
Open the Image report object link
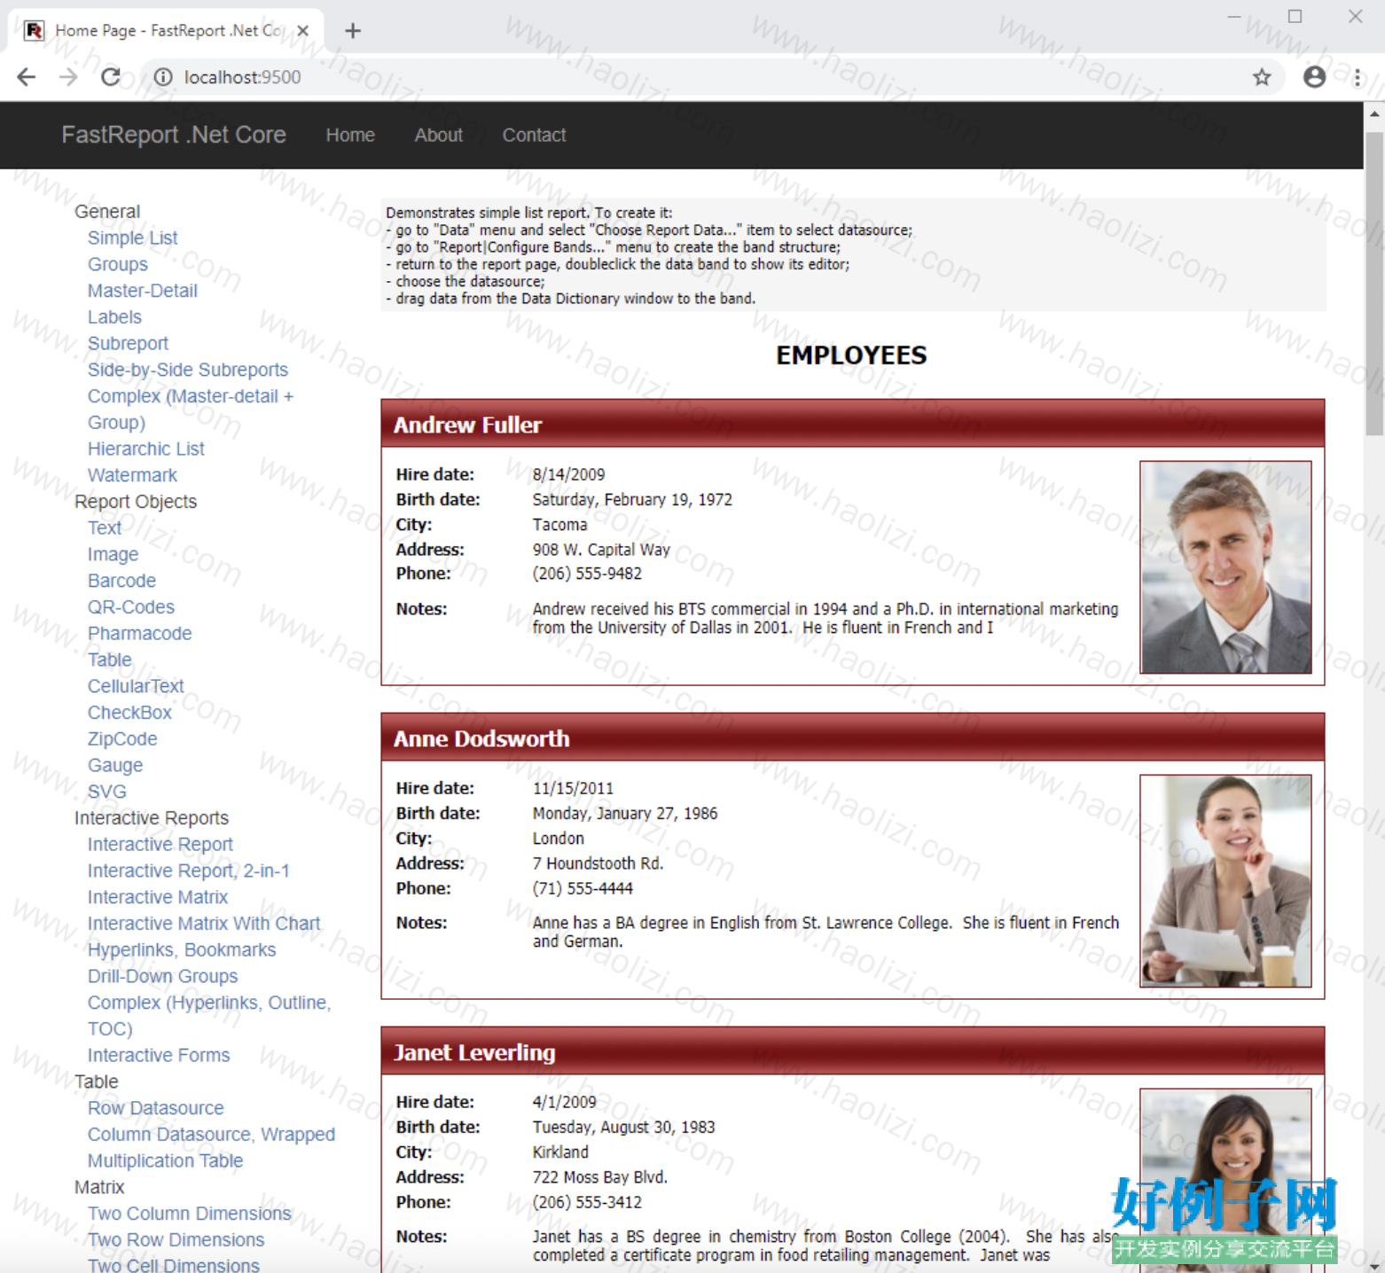[113, 554]
